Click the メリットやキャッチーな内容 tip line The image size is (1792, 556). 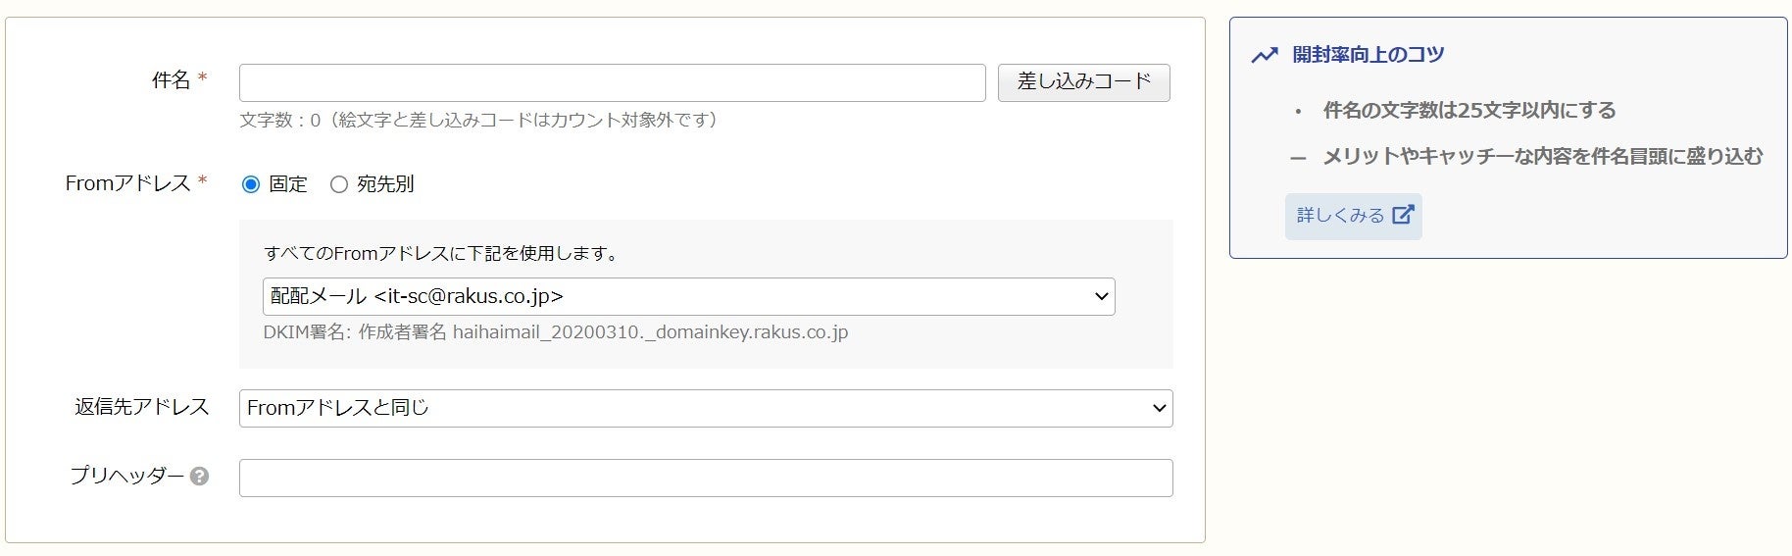click(1542, 157)
